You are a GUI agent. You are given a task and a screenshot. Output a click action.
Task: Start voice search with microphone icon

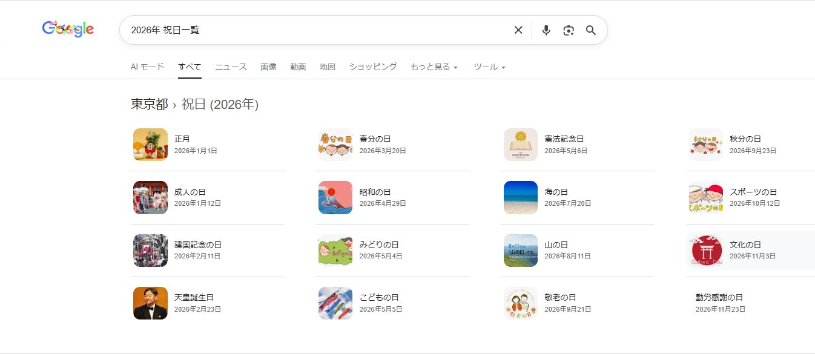[546, 30]
